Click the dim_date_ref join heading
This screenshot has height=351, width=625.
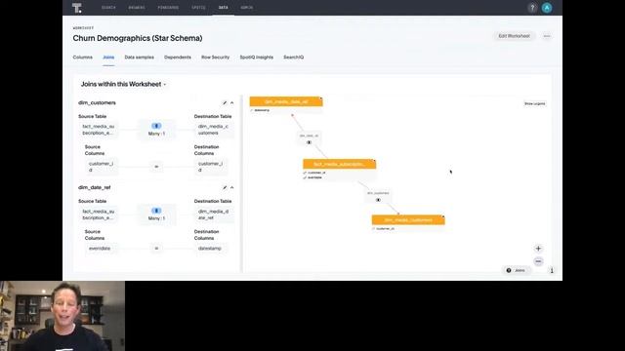95,187
